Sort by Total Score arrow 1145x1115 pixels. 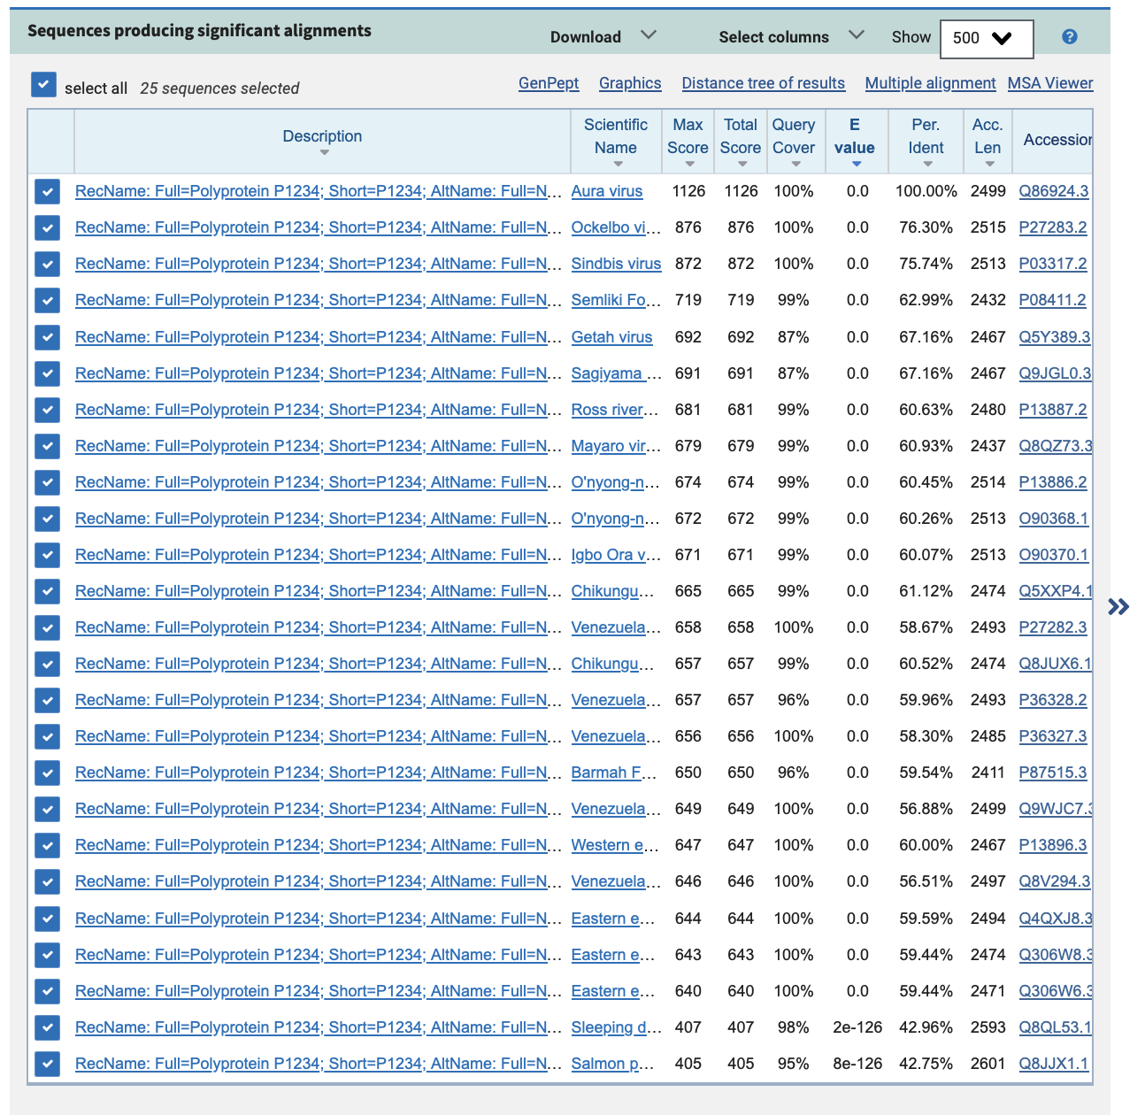pyautogui.click(x=742, y=164)
